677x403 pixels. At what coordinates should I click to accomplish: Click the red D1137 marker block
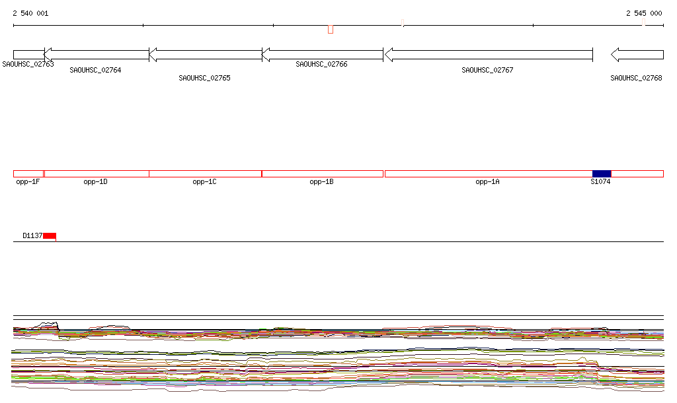tap(50, 236)
